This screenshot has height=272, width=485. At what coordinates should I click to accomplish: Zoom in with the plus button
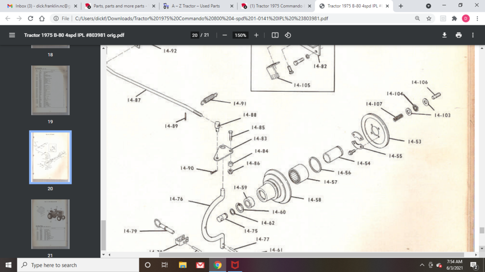click(x=256, y=35)
